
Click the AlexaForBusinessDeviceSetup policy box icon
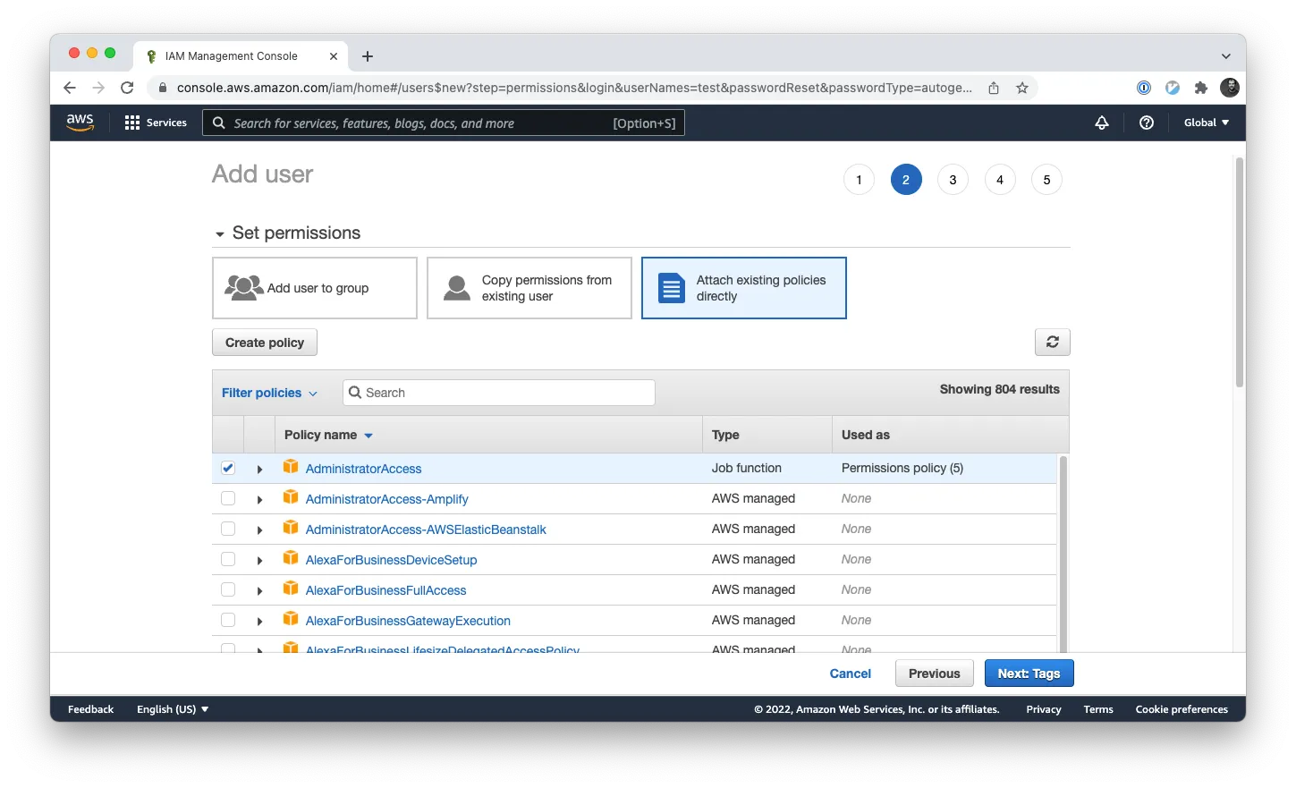click(x=291, y=558)
